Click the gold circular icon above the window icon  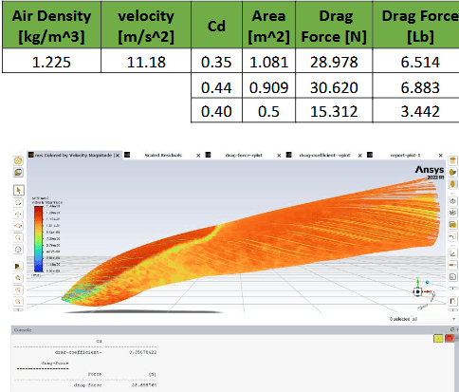(18, 160)
